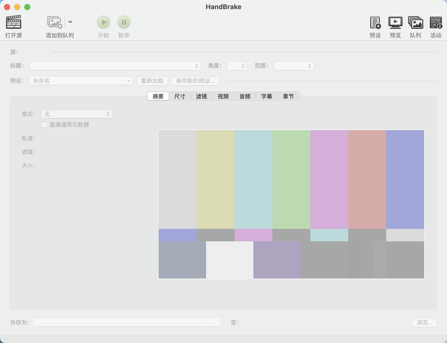
Task: Open the 格式 format dropdown showing 无
Action: click(x=77, y=114)
